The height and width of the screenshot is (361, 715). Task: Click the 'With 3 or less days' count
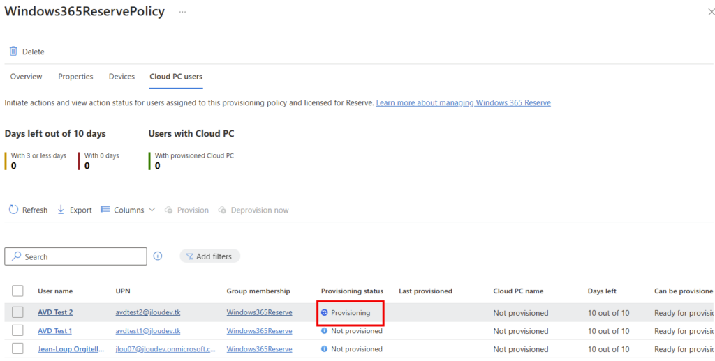tap(14, 166)
